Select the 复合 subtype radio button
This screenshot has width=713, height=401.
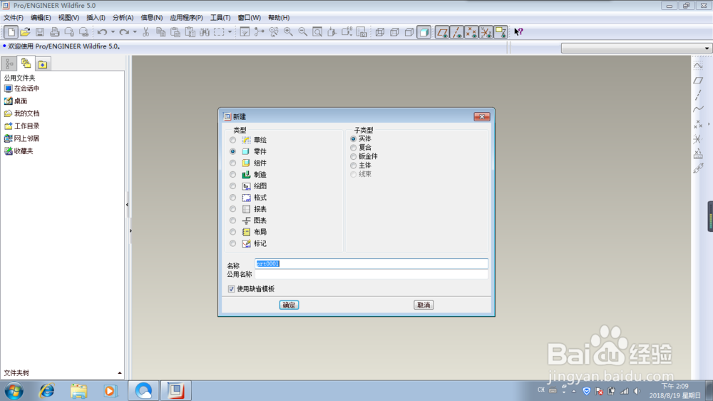coord(354,148)
